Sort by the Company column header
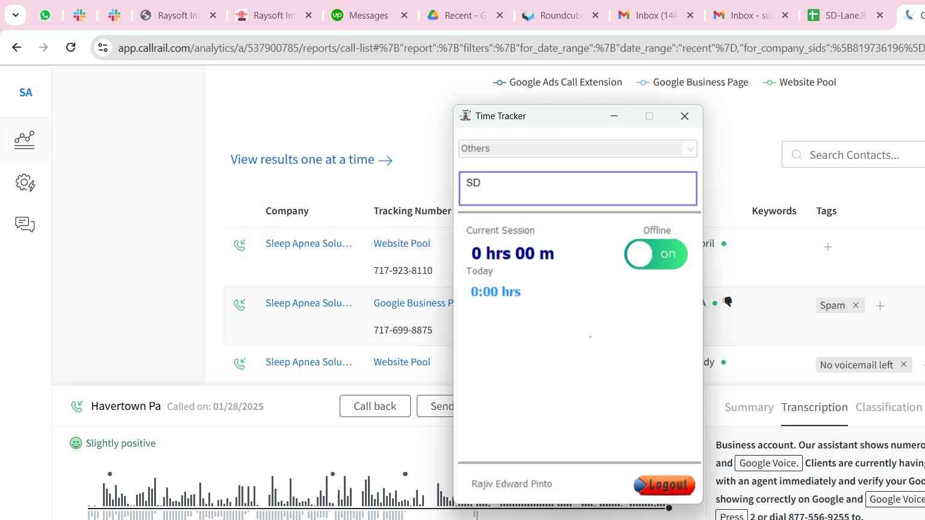The image size is (925, 520). [x=287, y=211]
